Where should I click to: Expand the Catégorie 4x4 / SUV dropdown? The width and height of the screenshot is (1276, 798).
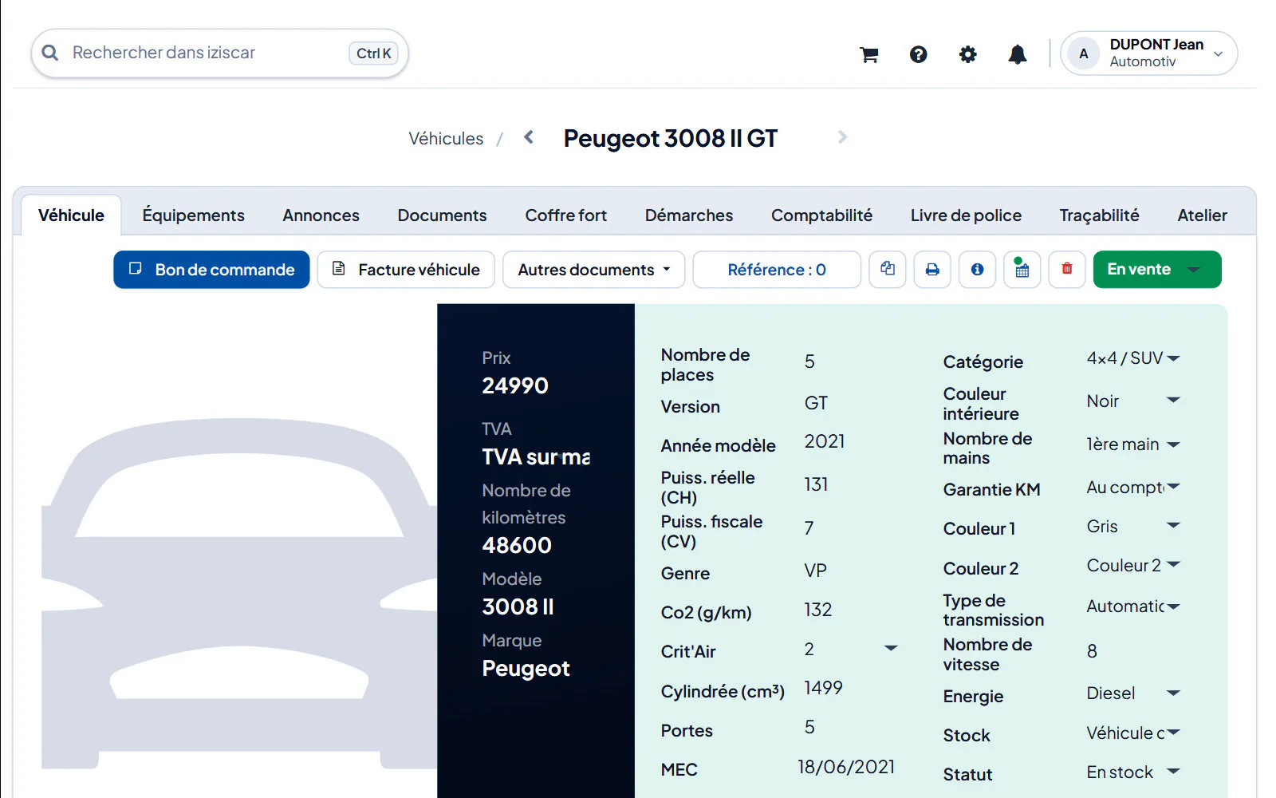click(1132, 358)
